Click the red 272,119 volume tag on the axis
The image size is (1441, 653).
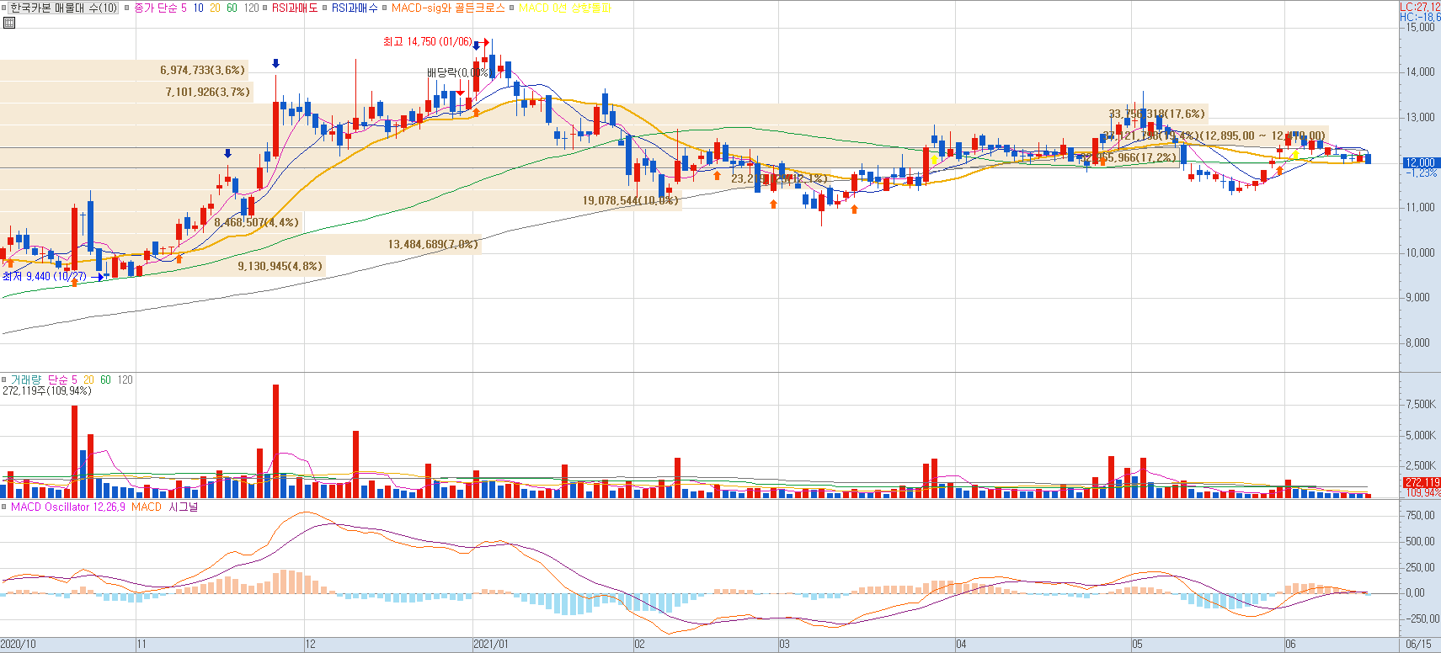coord(1421,483)
